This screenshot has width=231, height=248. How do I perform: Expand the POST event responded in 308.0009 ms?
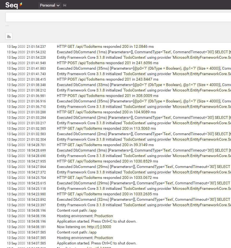(107, 96)
